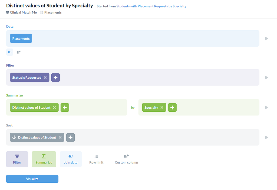The width and height of the screenshot is (277, 190).
Task: Click the Row limit action
Action: pos(96,159)
